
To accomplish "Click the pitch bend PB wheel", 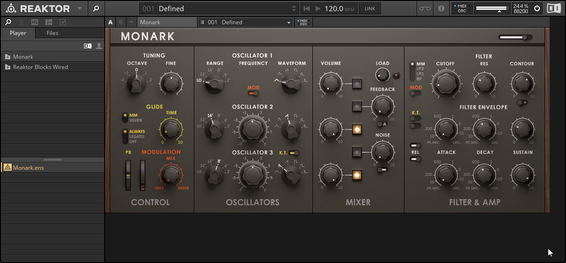I will point(128,175).
